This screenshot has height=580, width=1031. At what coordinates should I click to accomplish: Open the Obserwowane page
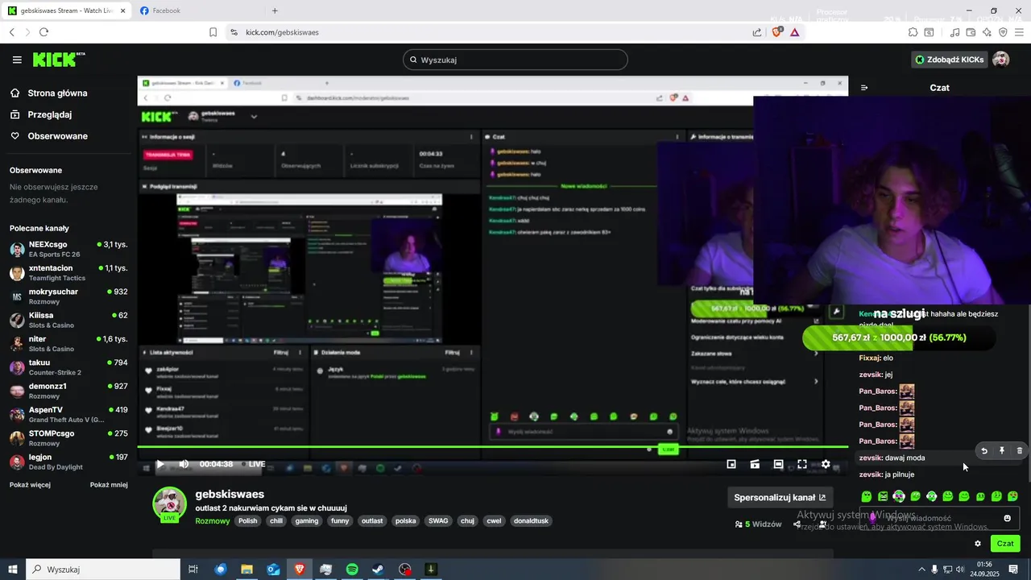[48, 136]
